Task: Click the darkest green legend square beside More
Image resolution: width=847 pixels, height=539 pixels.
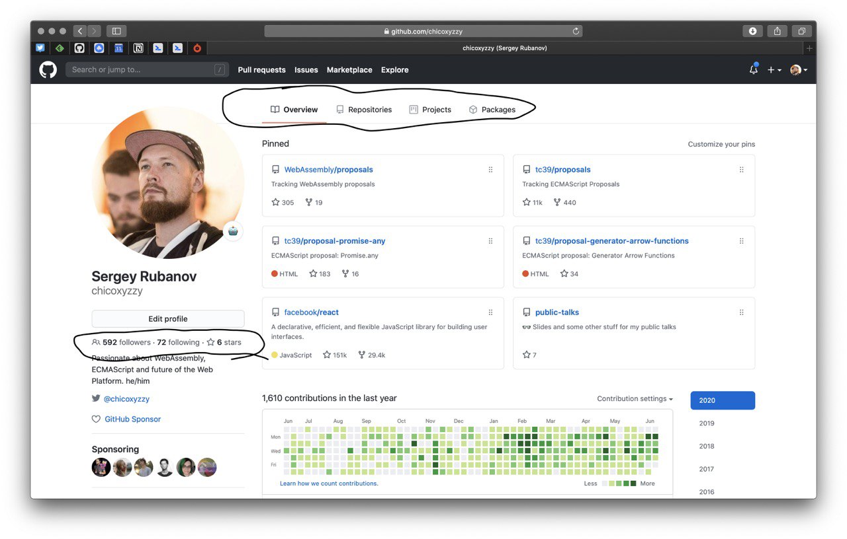Action: click(633, 484)
